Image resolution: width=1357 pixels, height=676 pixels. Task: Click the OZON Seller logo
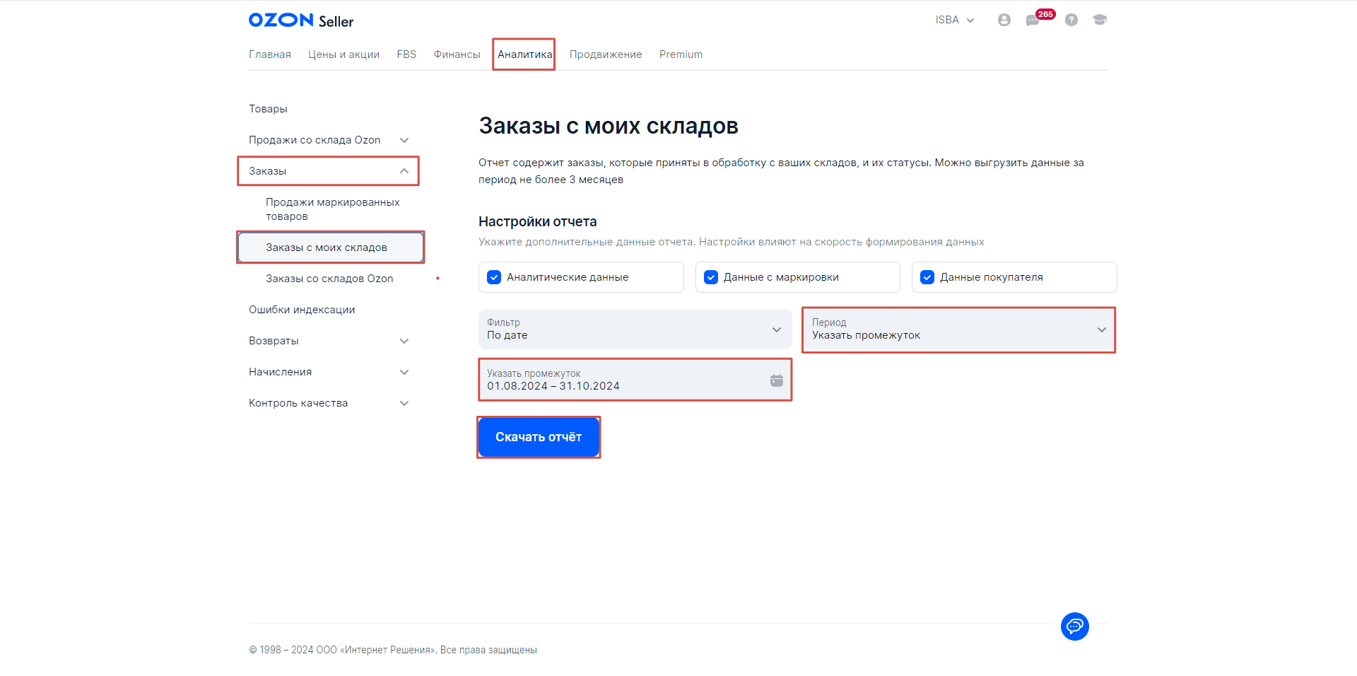pos(301,20)
